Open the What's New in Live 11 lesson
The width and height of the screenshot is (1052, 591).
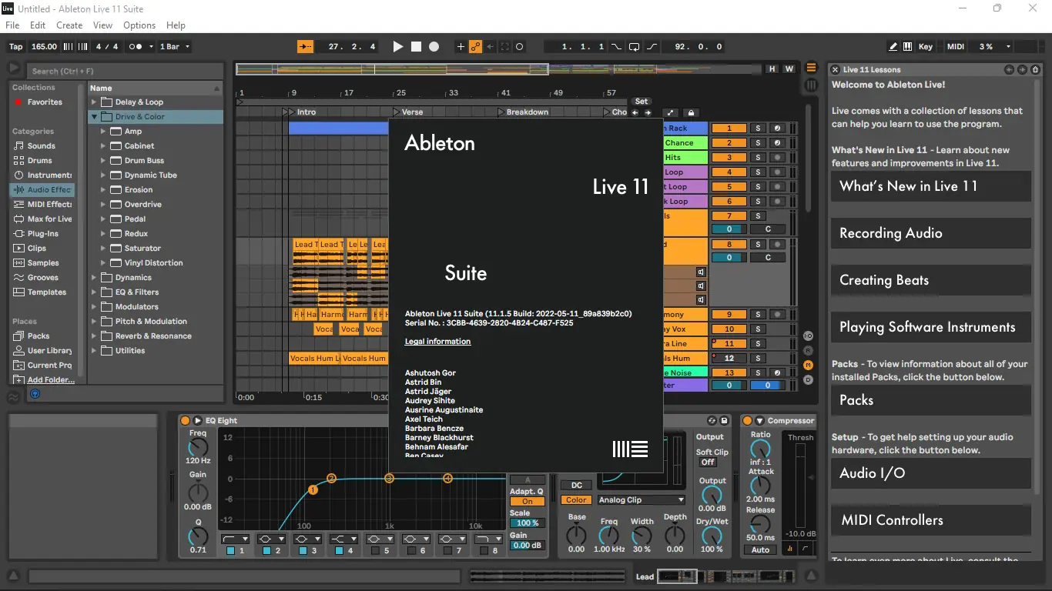pos(931,186)
